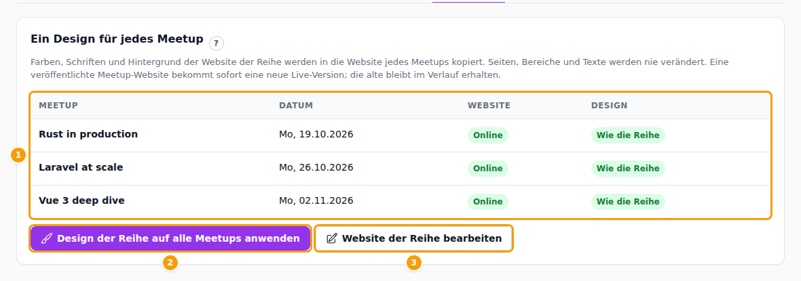Apply series design to all meetups
The height and width of the screenshot is (281, 801).
170,238
